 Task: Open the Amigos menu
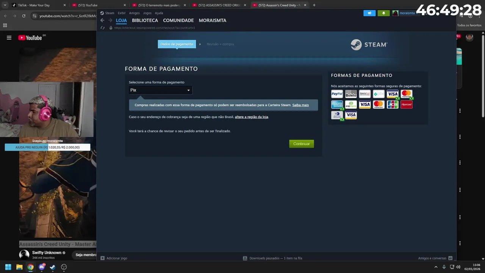(135, 13)
